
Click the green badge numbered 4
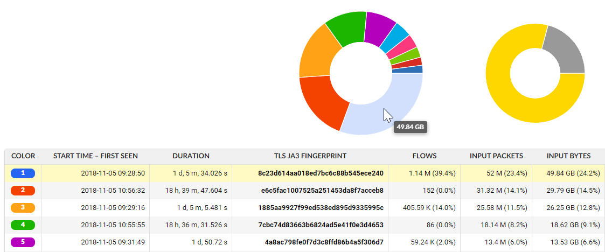tap(23, 225)
